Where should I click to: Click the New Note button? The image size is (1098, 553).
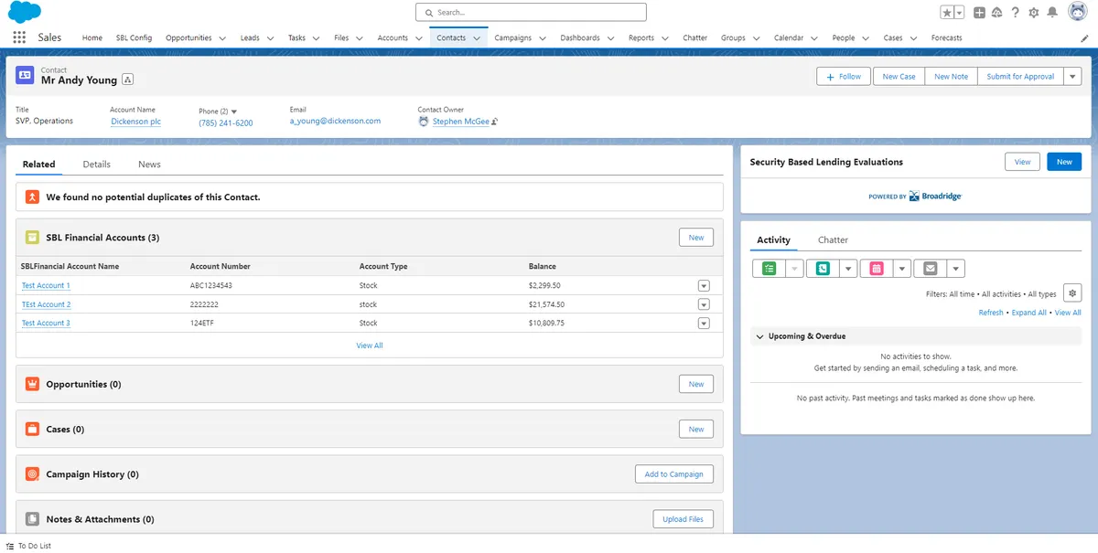pyautogui.click(x=951, y=77)
